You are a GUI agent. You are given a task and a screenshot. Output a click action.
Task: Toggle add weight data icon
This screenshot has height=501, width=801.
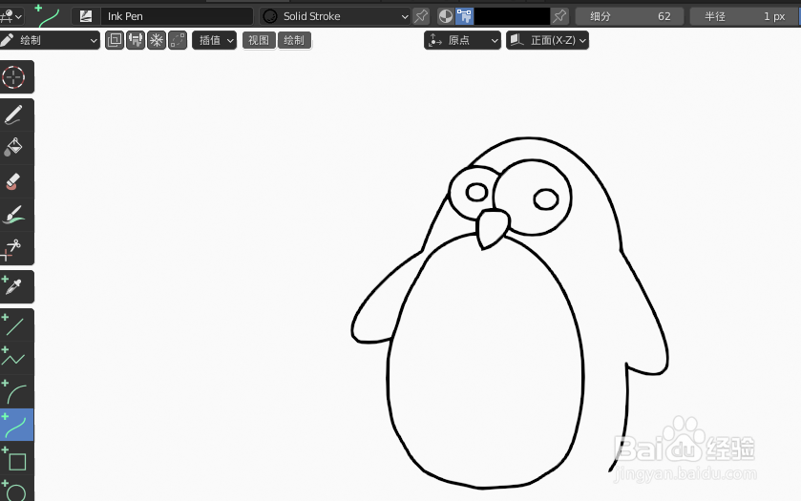pos(136,40)
